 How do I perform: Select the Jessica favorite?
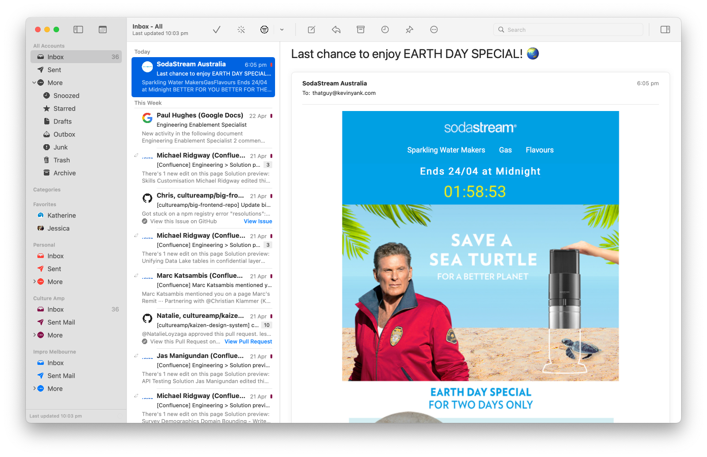click(x=76, y=228)
